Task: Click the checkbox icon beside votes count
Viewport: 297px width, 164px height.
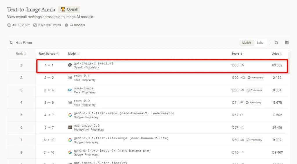Action: (35, 25)
